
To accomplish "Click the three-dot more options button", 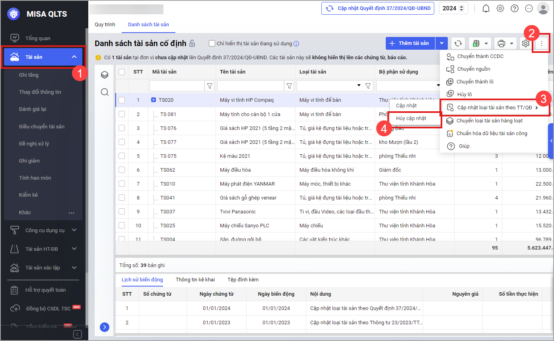I will coord(541,43).
